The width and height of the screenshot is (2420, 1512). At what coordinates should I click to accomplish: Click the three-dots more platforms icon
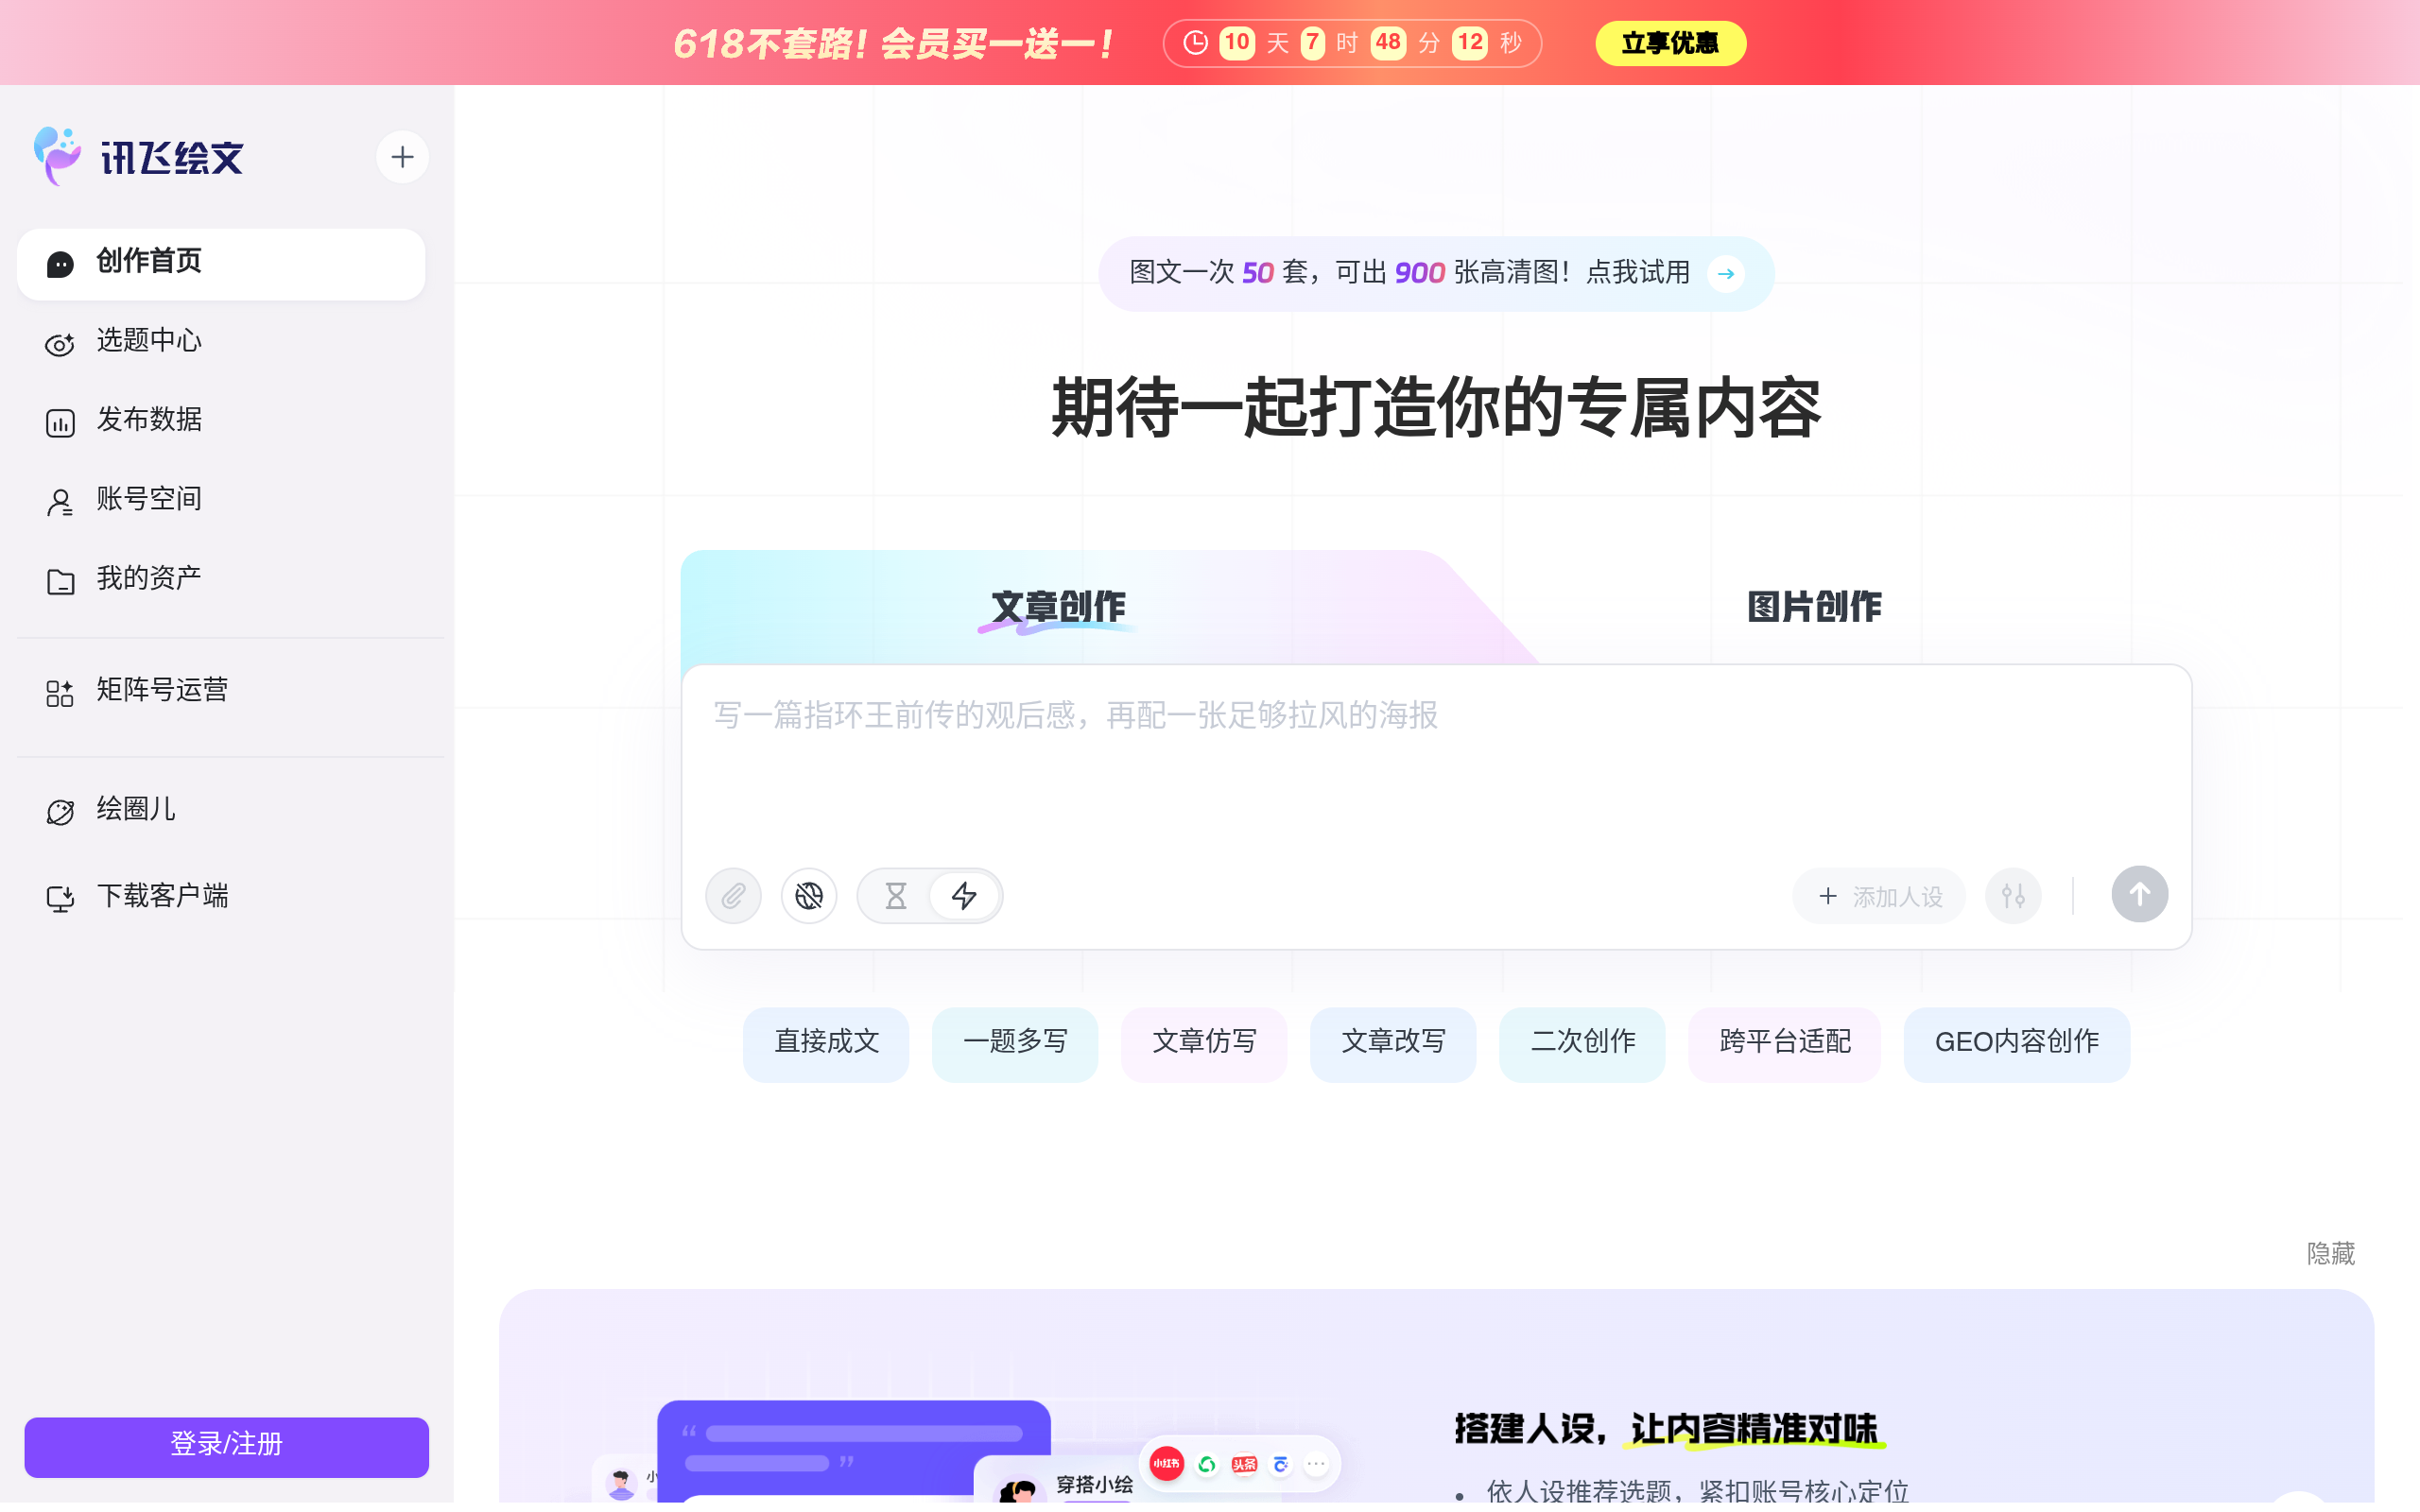coord(1316,1464)
